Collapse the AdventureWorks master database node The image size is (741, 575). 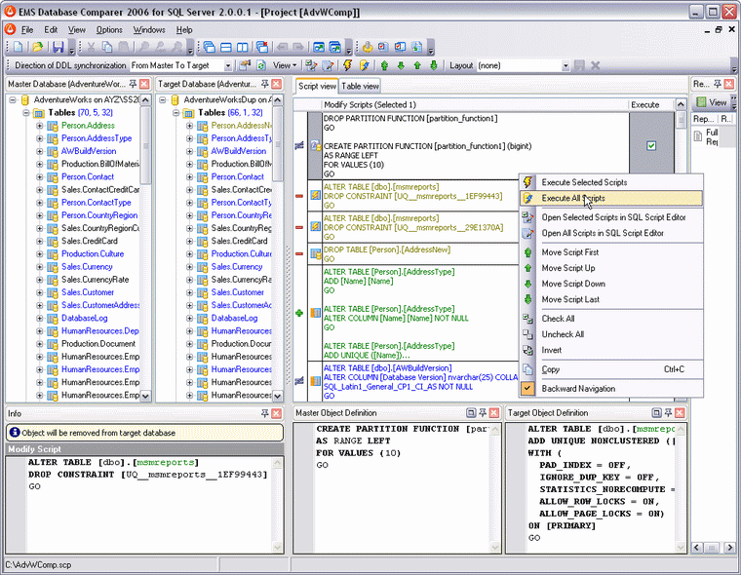(14, 99)
